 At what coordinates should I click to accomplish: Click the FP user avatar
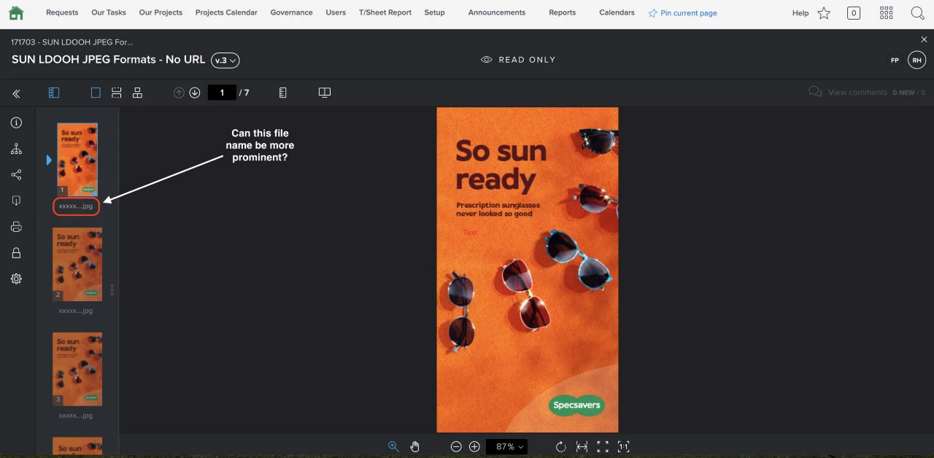895,61
